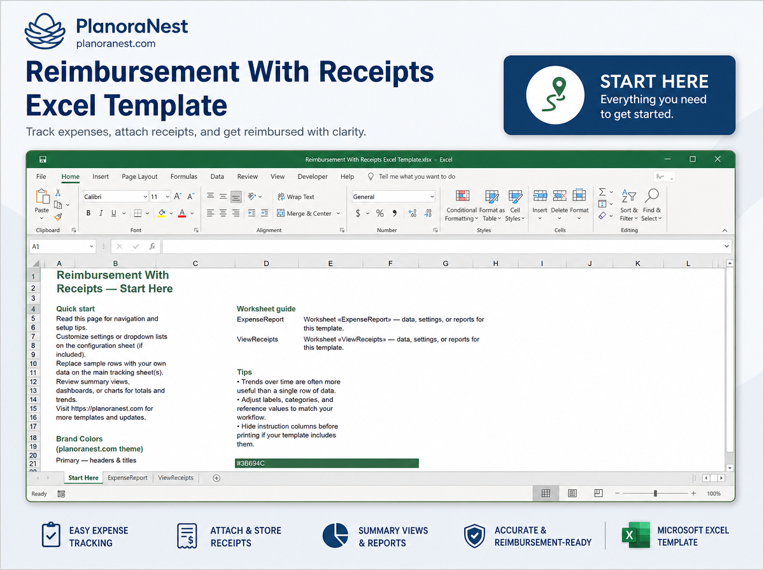The image size is (764, 570).
Task: Click Decrease Font Size icon
Action: (x=192, y=197)
